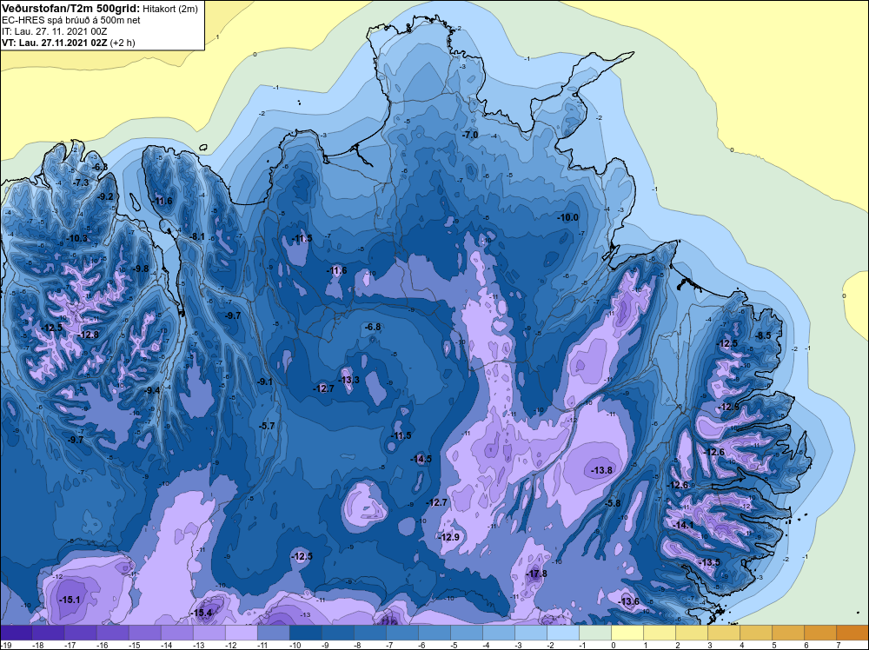Image resolution: width=869 pixels, height=650 pixels.
Task: Click the legend swatch labeled -10
Action: [306, 633]
